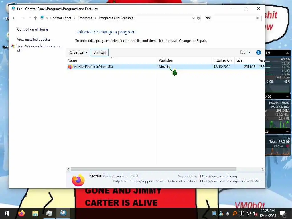The image size is (292, 219).
Task: Click the Control Panel icon in address bar
Action: pos(42,18)
